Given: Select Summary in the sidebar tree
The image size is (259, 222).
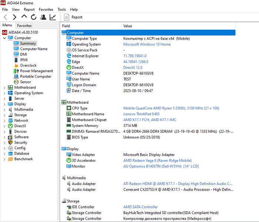Looking at the screenshot, I should tap(28, 43).
